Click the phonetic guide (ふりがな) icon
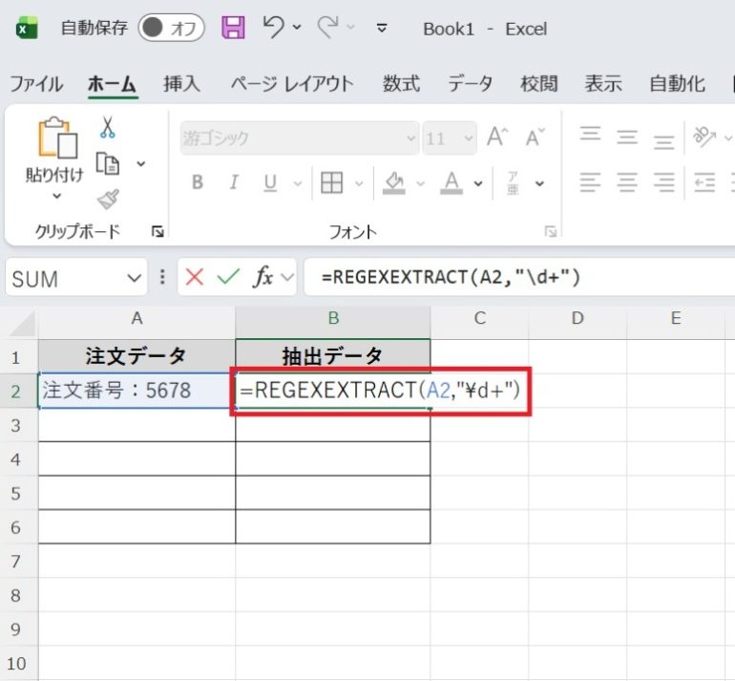The width and height of the screenshot is (735, 681). click(x=513, y=182)
